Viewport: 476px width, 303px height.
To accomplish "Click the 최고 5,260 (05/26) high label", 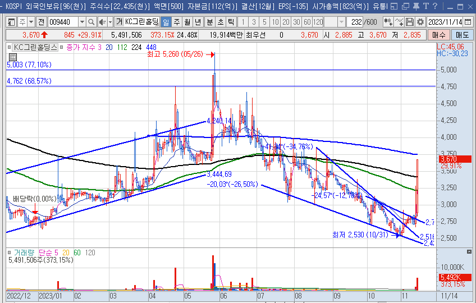I will pyautogui.click(x=175, y=54).
